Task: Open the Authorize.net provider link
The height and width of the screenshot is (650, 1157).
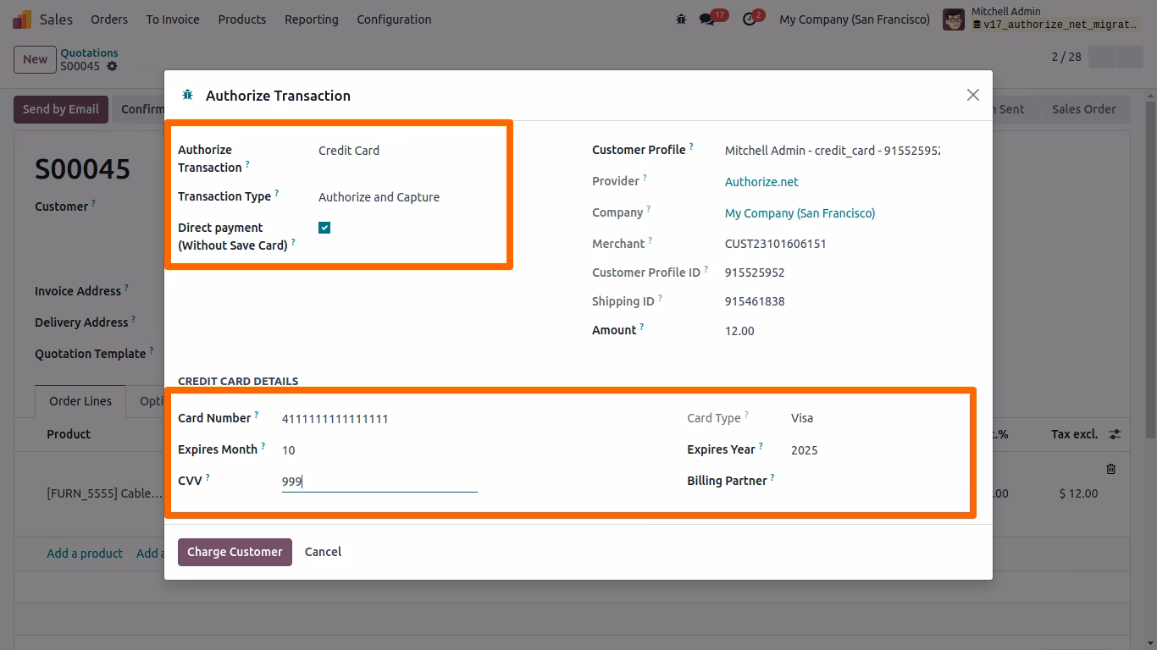Action: coord(761,182)
